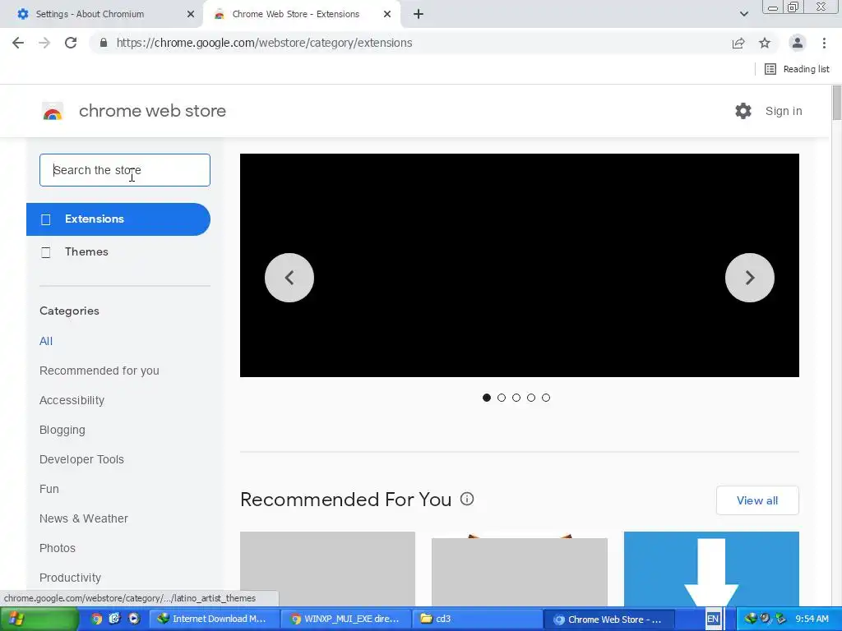Viewport: 842px width, 631px height.
Task: Select the Chrome Web Store - Extensions tab
Action: tap(302, 14)
